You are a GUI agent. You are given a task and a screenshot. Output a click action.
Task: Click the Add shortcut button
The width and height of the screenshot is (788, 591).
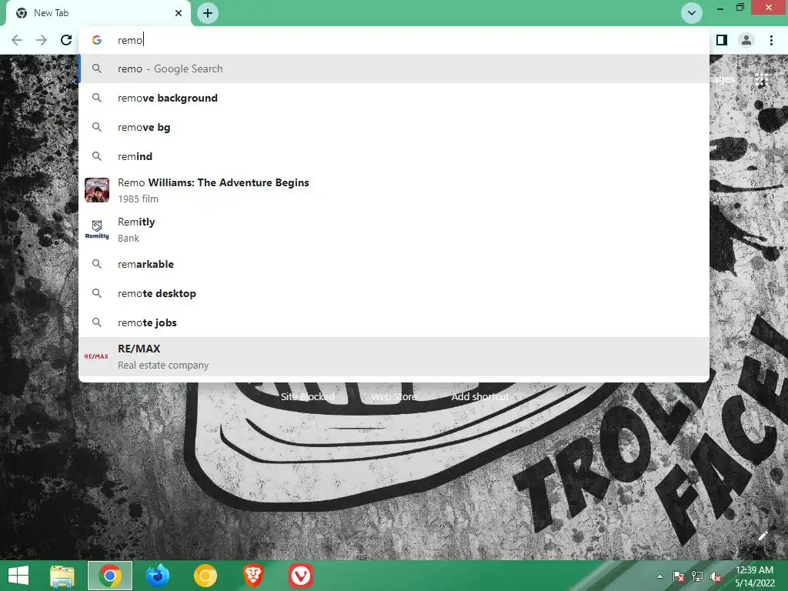click(480, 396)
